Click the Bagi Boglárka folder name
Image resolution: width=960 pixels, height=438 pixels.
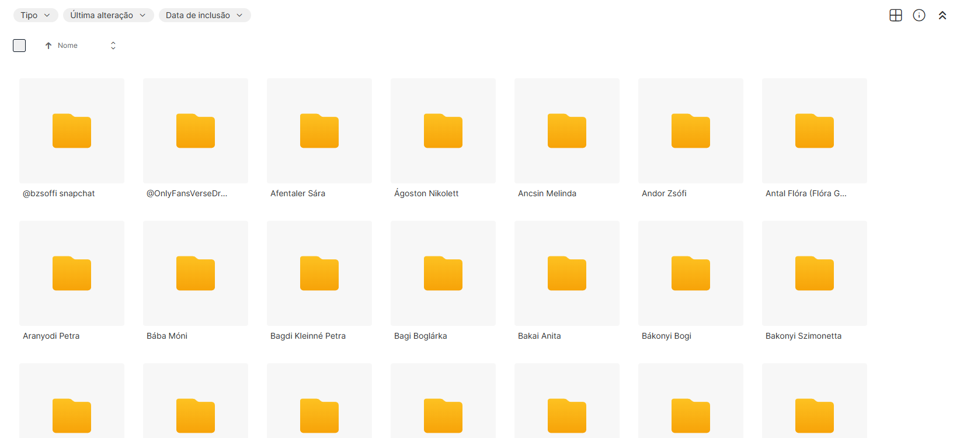(420, 336)
